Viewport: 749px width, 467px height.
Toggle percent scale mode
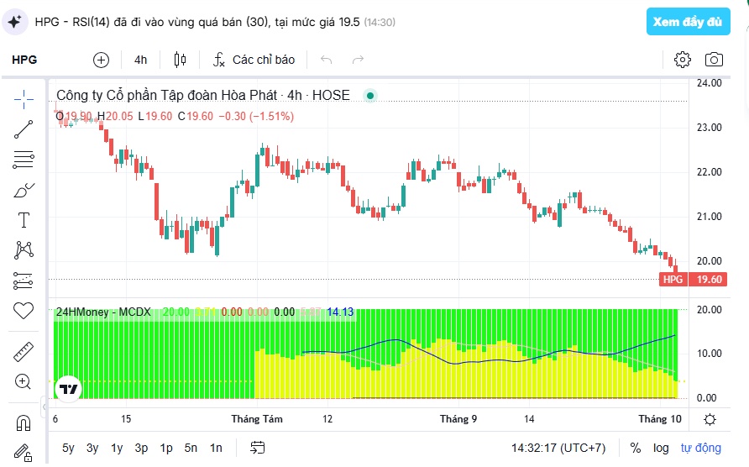click(636, 448)
